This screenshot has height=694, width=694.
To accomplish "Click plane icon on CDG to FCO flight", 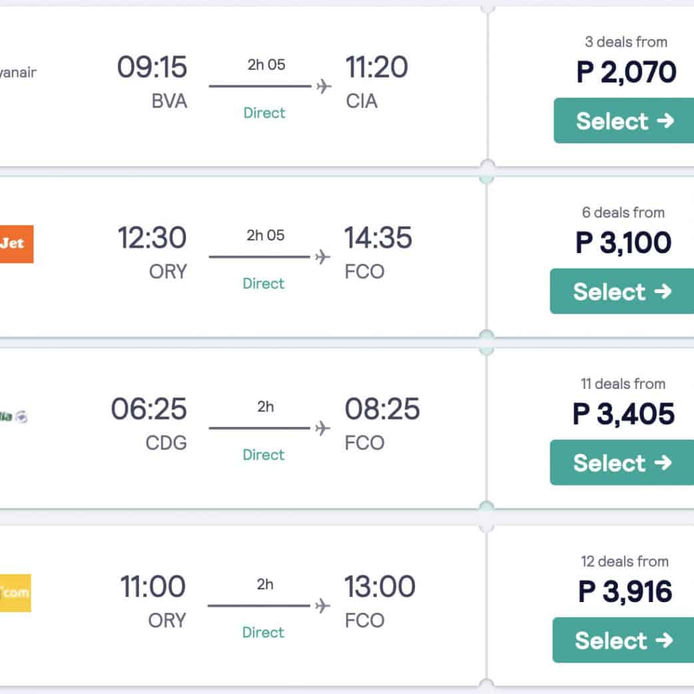I will (x=323, y=428).
